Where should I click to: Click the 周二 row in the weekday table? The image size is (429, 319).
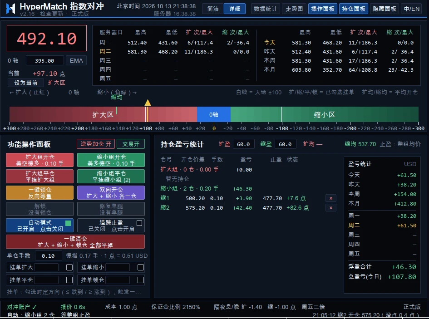175,52
